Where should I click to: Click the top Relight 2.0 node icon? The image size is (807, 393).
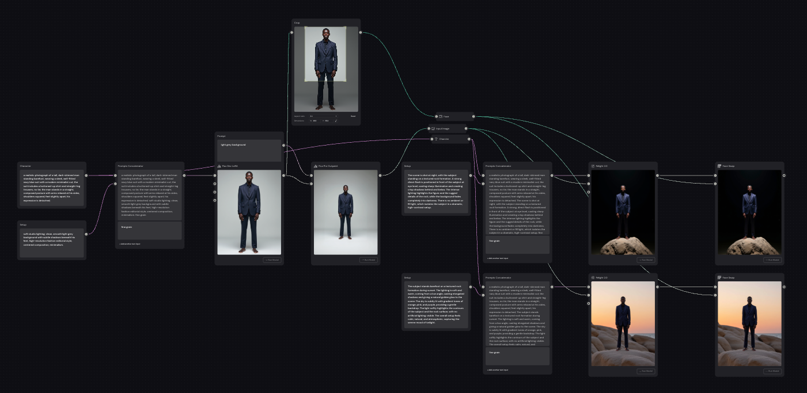point(593,166)
